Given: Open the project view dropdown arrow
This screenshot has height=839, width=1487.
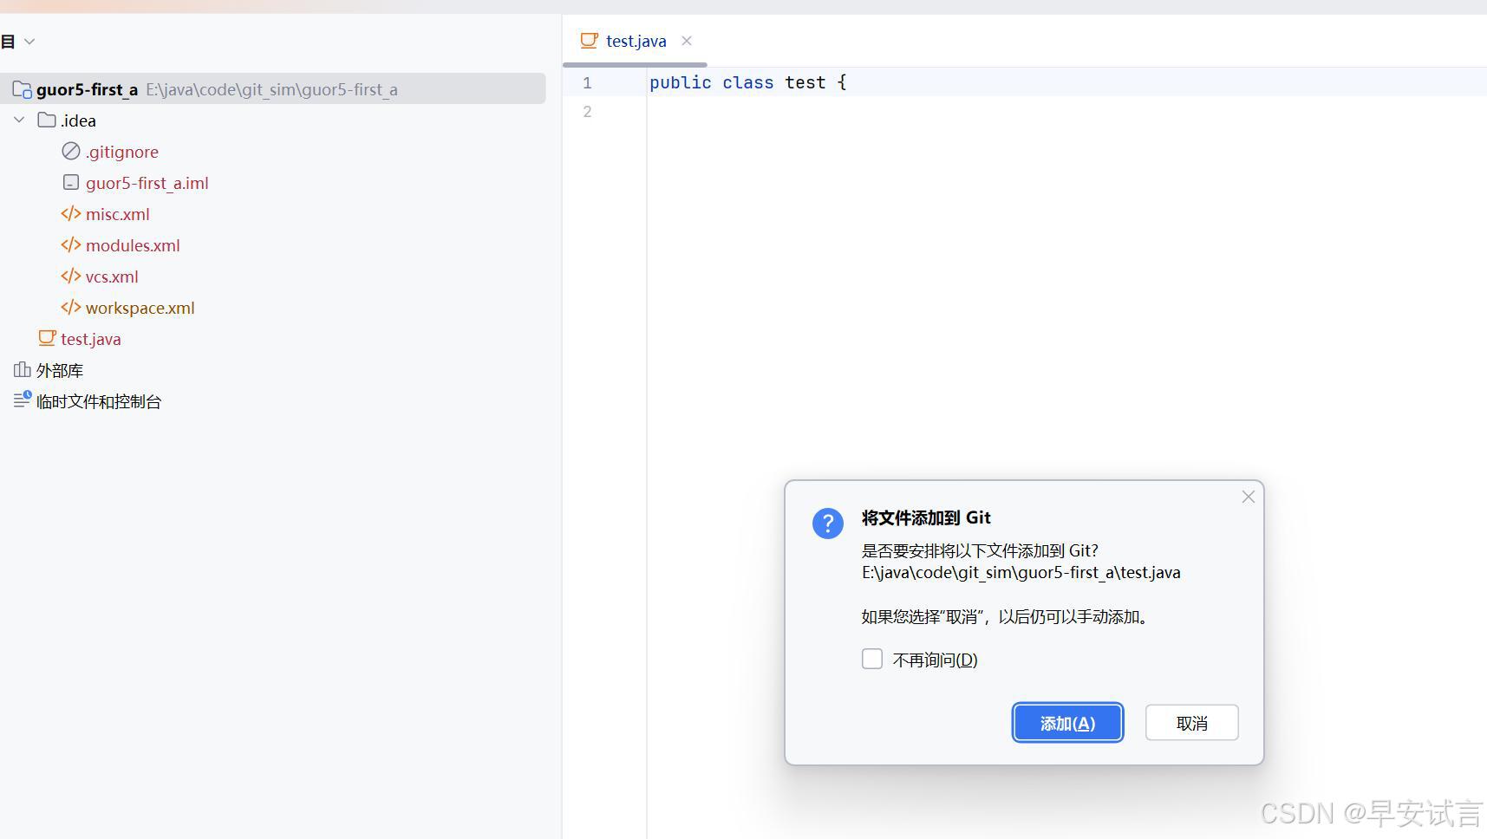Looking at the screenshot, I should [x=29, y=41].
